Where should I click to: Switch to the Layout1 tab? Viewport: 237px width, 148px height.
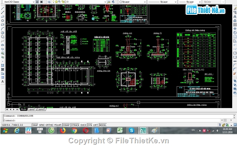32,110
